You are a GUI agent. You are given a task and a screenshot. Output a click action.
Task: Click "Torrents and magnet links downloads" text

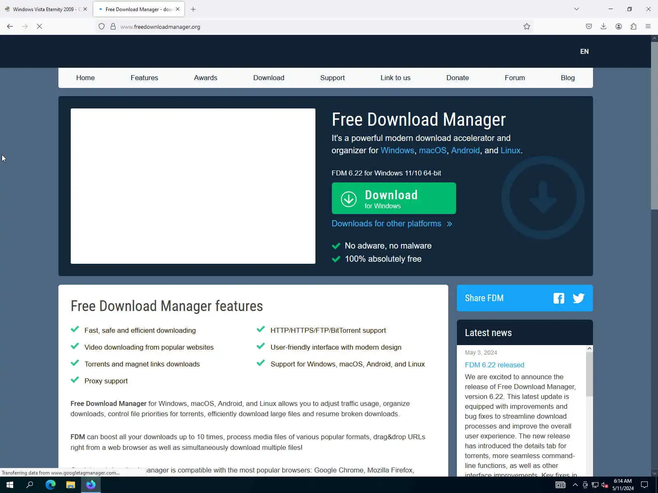(142, 364)
